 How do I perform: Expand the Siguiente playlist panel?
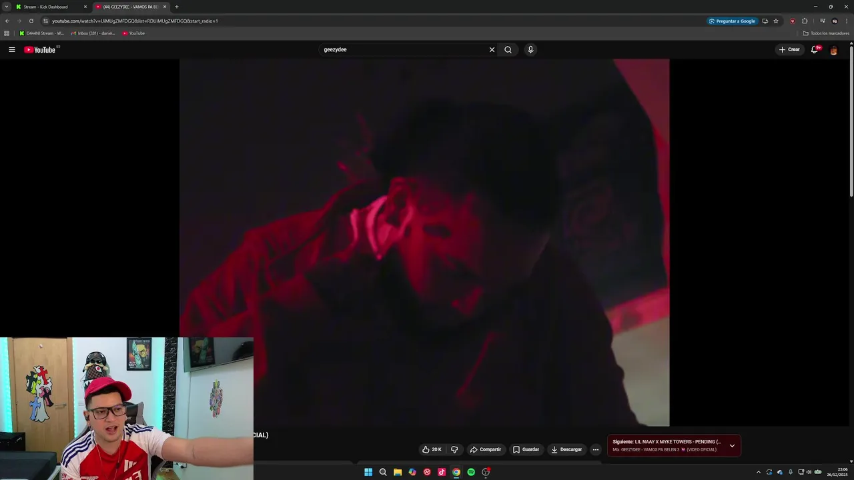point(732,445)
